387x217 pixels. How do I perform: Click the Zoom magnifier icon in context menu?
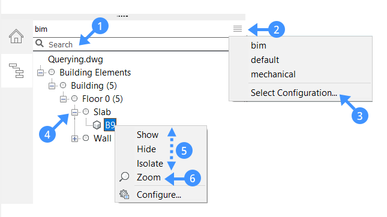coord(124,177)
